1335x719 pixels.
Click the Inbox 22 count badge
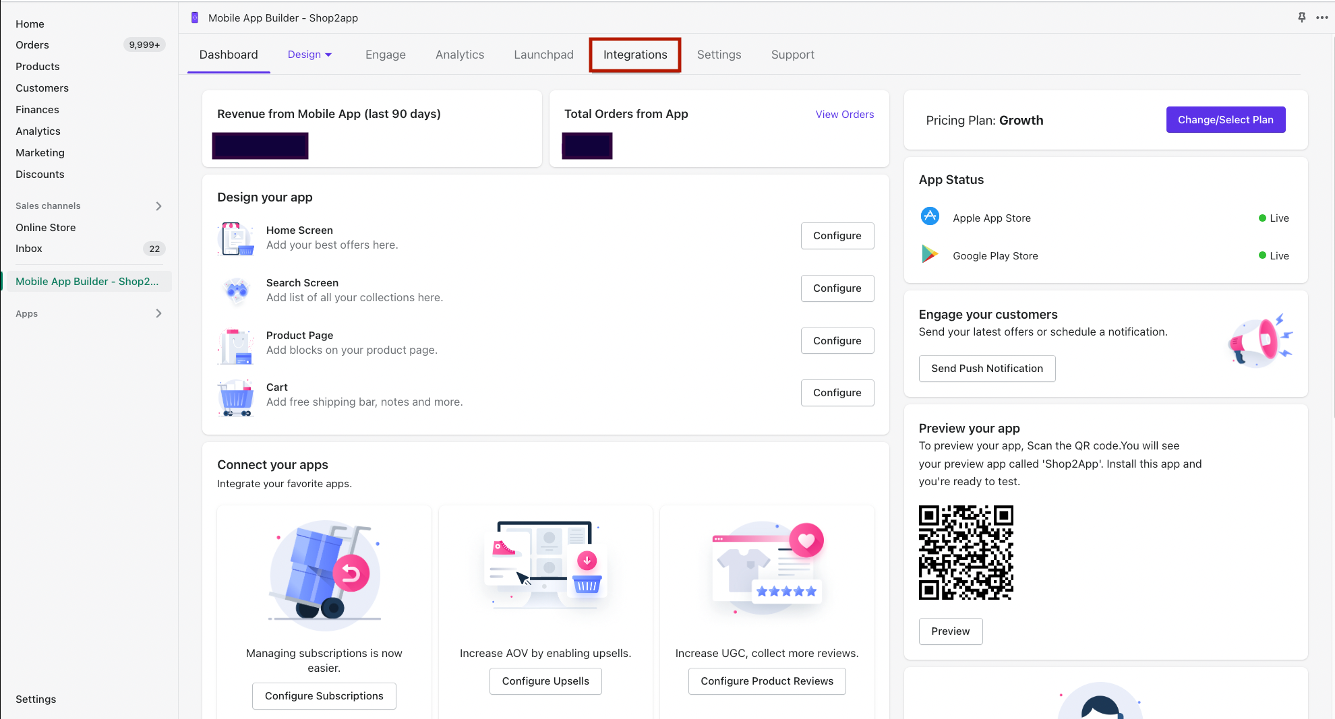[x=154, y=248]
